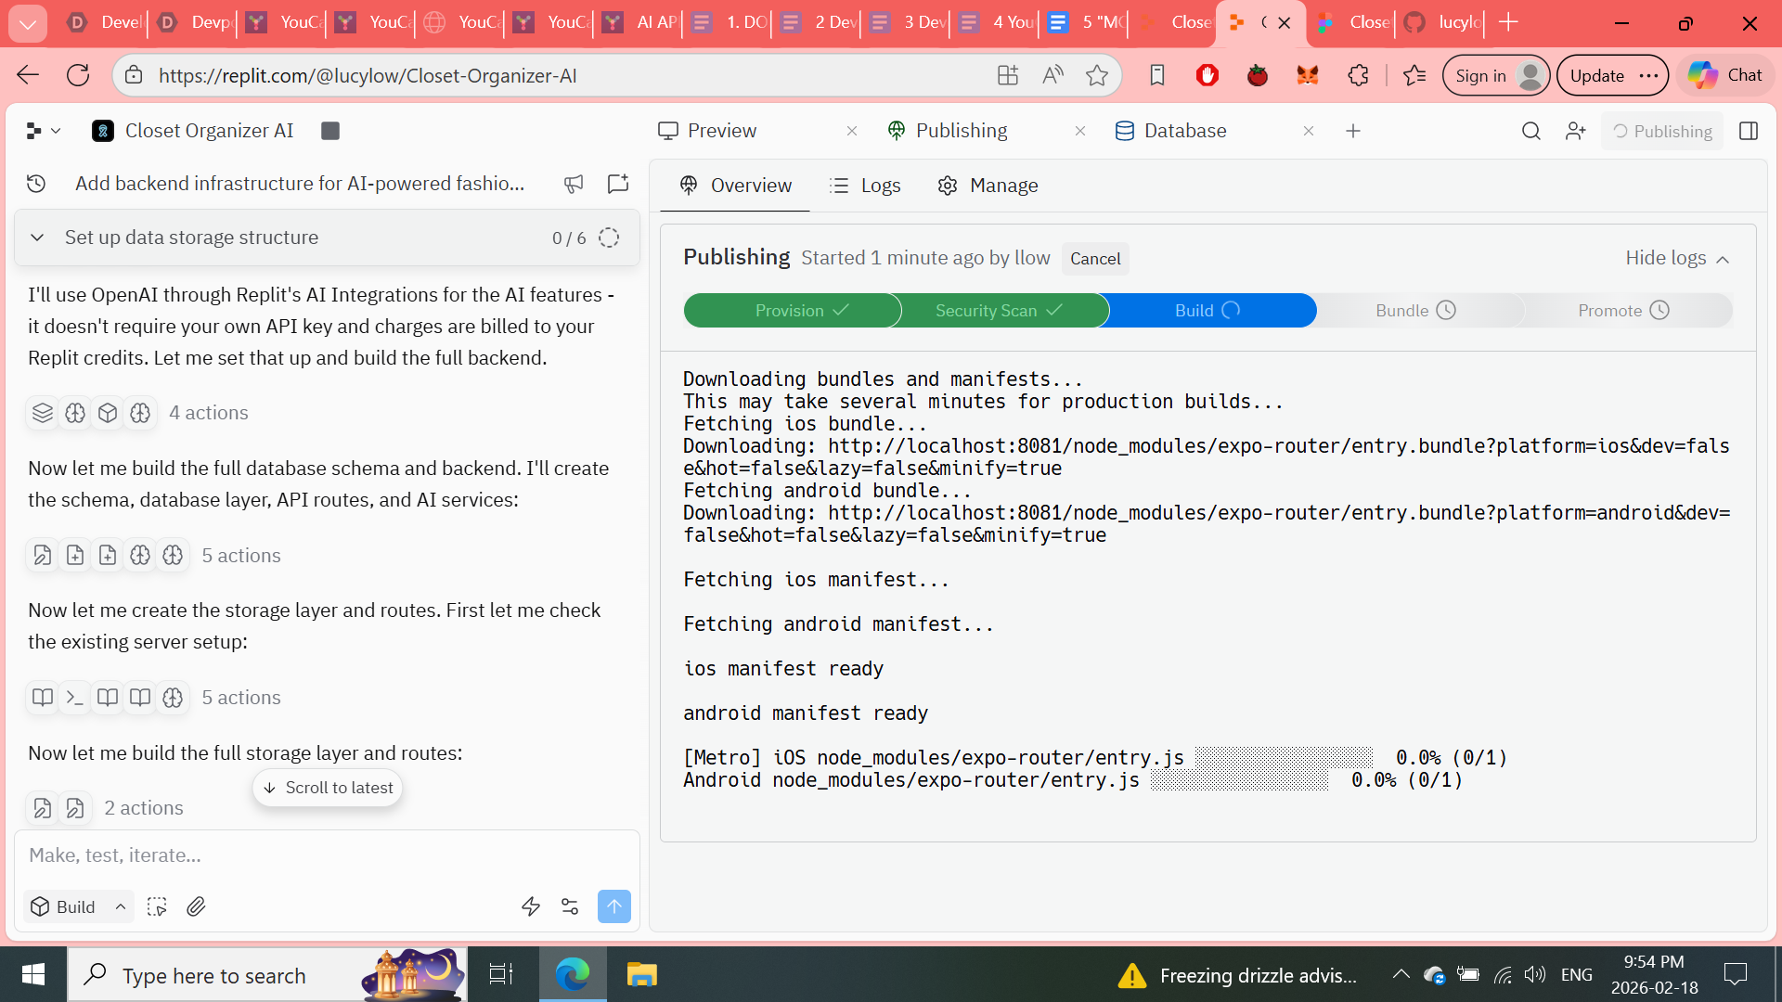This screenshot has width=1782, height=1002.
Task: Attach a file with paperclip icon
Action: tap(196, 906)
